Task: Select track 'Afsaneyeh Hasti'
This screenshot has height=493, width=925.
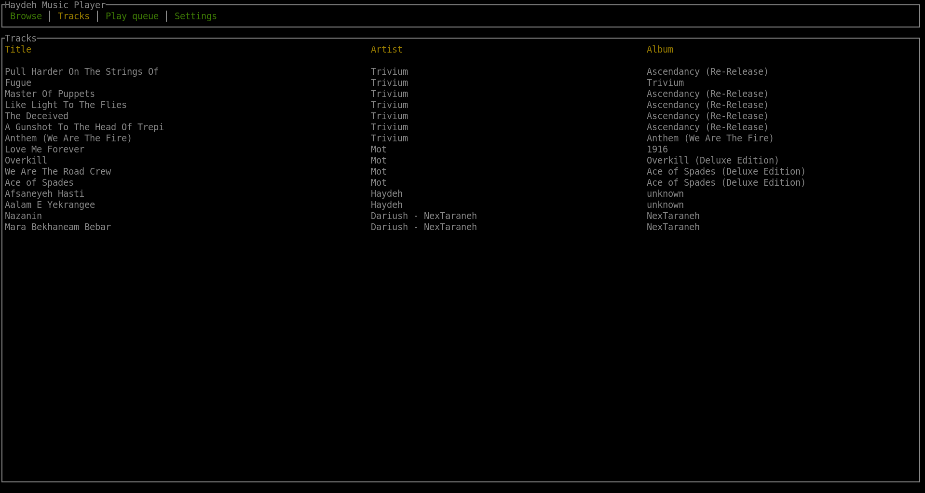Action: (x=44, y=193)
